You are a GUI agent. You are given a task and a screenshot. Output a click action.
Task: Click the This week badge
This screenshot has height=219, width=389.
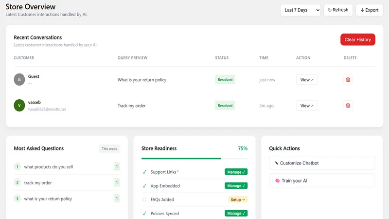109,149
